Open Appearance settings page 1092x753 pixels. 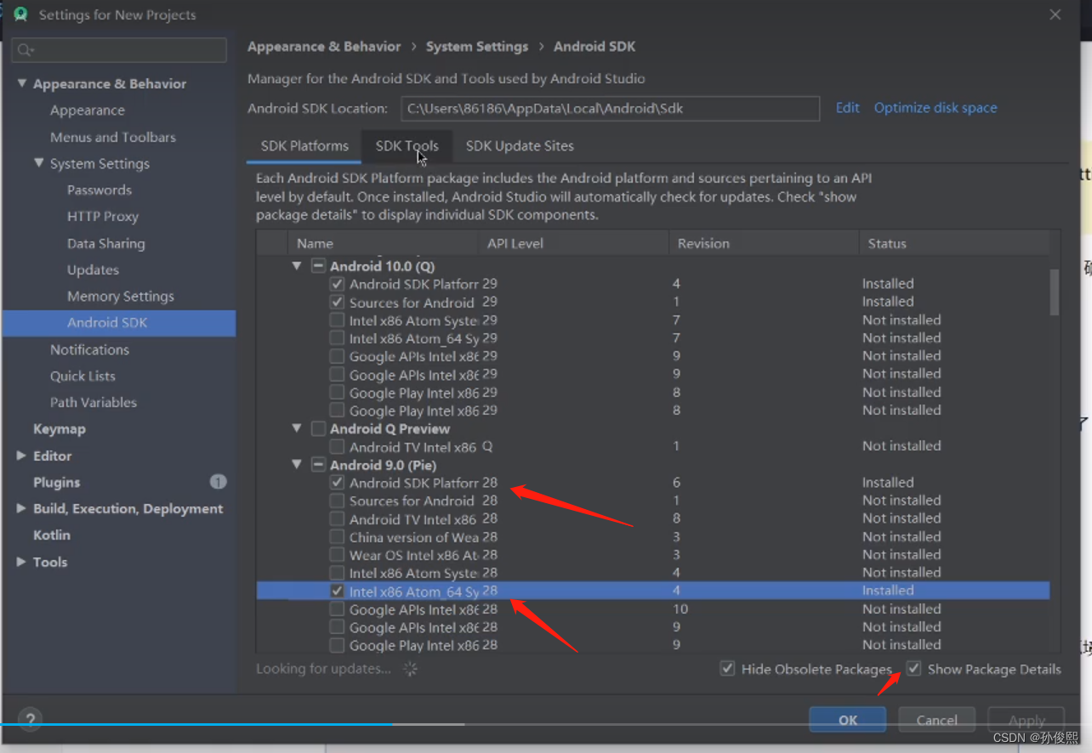point(88,110)
